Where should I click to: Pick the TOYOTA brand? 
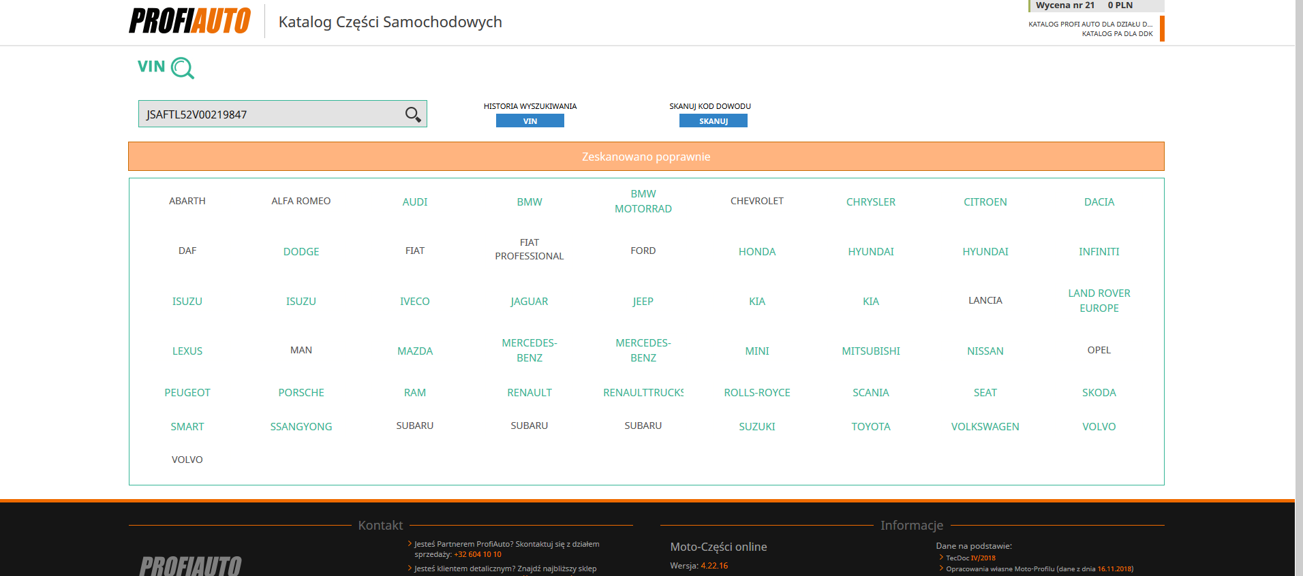click(871, 426)
